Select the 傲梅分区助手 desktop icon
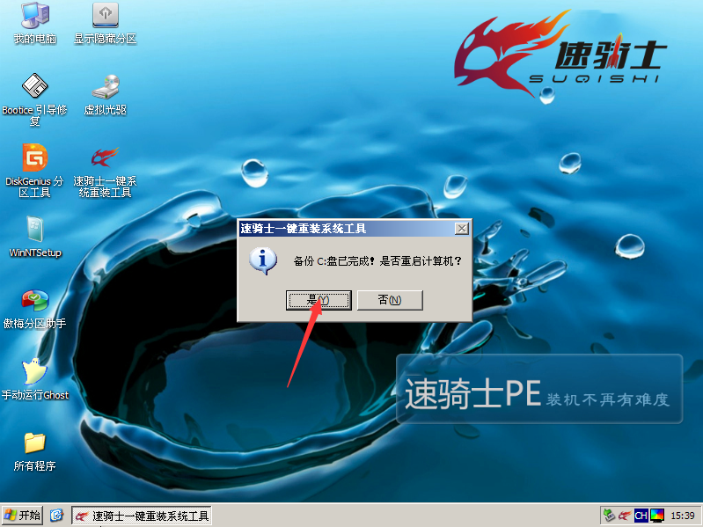Screen dimensions: 703x527 click(x=34, y=308)
